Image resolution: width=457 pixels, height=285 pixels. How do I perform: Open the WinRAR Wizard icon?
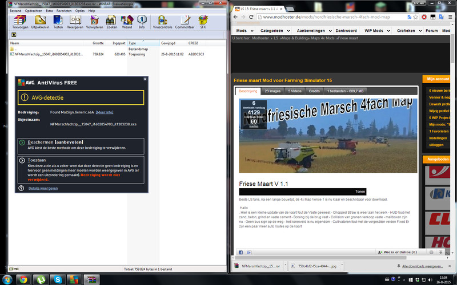coord(127,22)
